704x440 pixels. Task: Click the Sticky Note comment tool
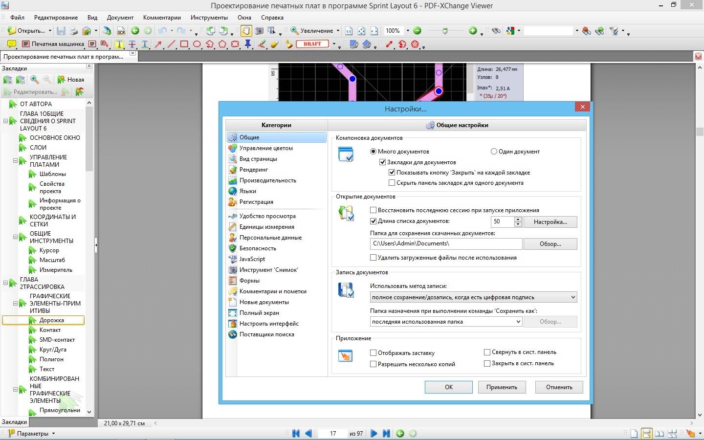12,44
